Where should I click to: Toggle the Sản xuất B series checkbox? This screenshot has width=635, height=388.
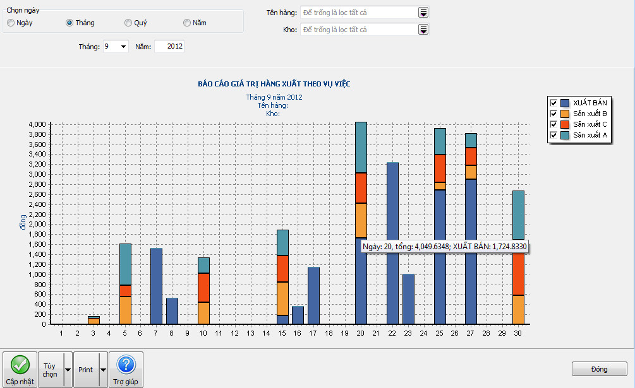coord(553,114)
